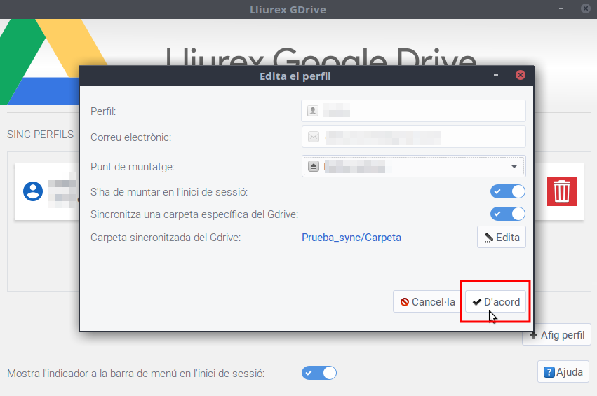
Task: Click the envelope icon in email field
Action: 313,137
